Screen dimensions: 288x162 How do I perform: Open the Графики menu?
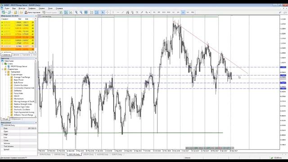(x=32, y=9)
